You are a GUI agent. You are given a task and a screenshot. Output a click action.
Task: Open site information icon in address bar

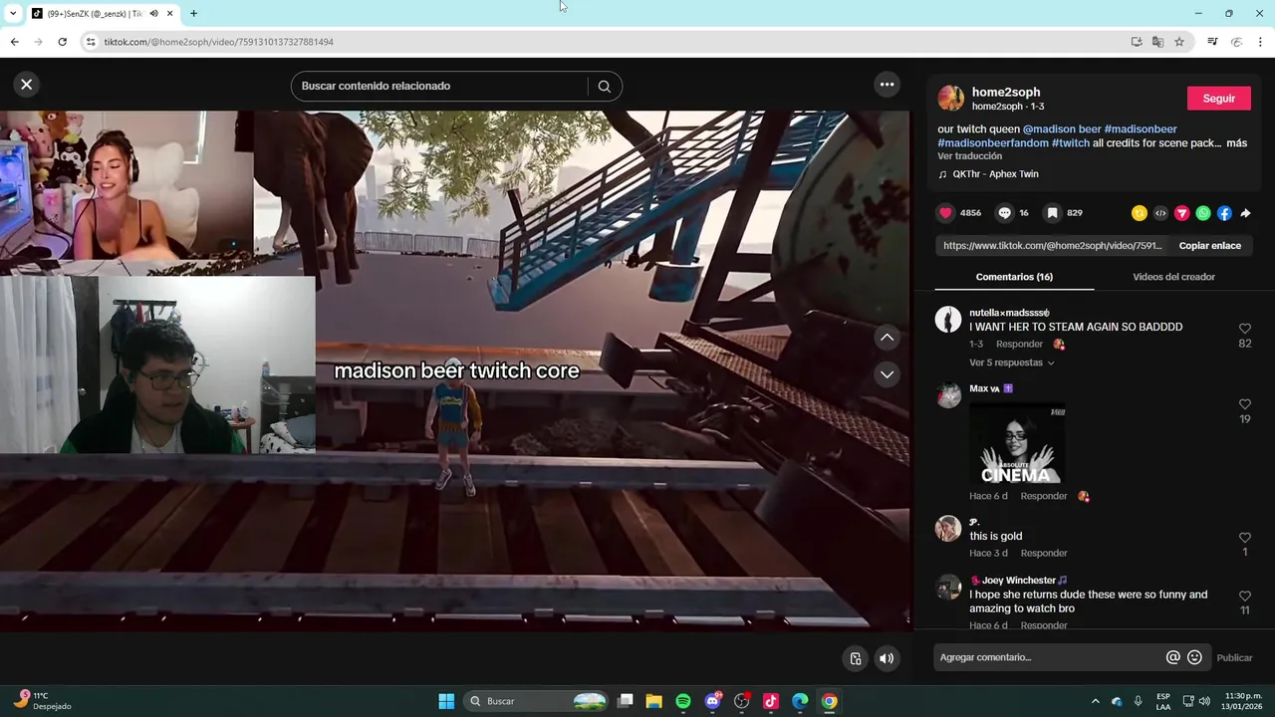(91, 42)
